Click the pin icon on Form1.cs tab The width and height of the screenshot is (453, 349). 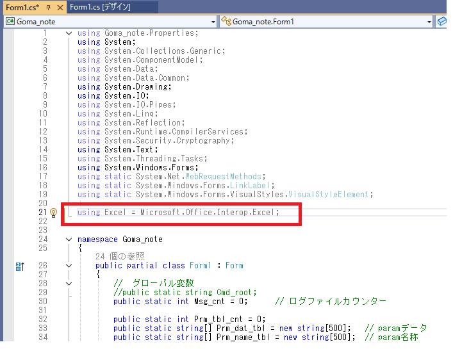tap(48, 8)
